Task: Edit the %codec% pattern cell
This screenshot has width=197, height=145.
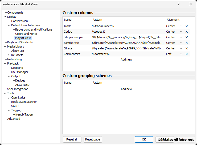Action: (128, 32)
